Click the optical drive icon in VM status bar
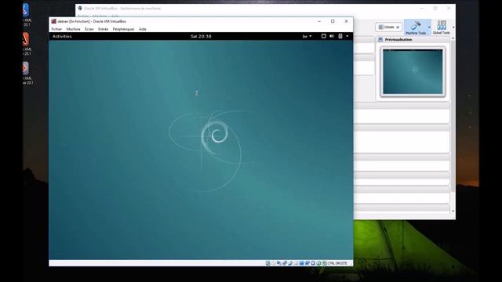The image size is (502, 282). [x=274, y=263]
